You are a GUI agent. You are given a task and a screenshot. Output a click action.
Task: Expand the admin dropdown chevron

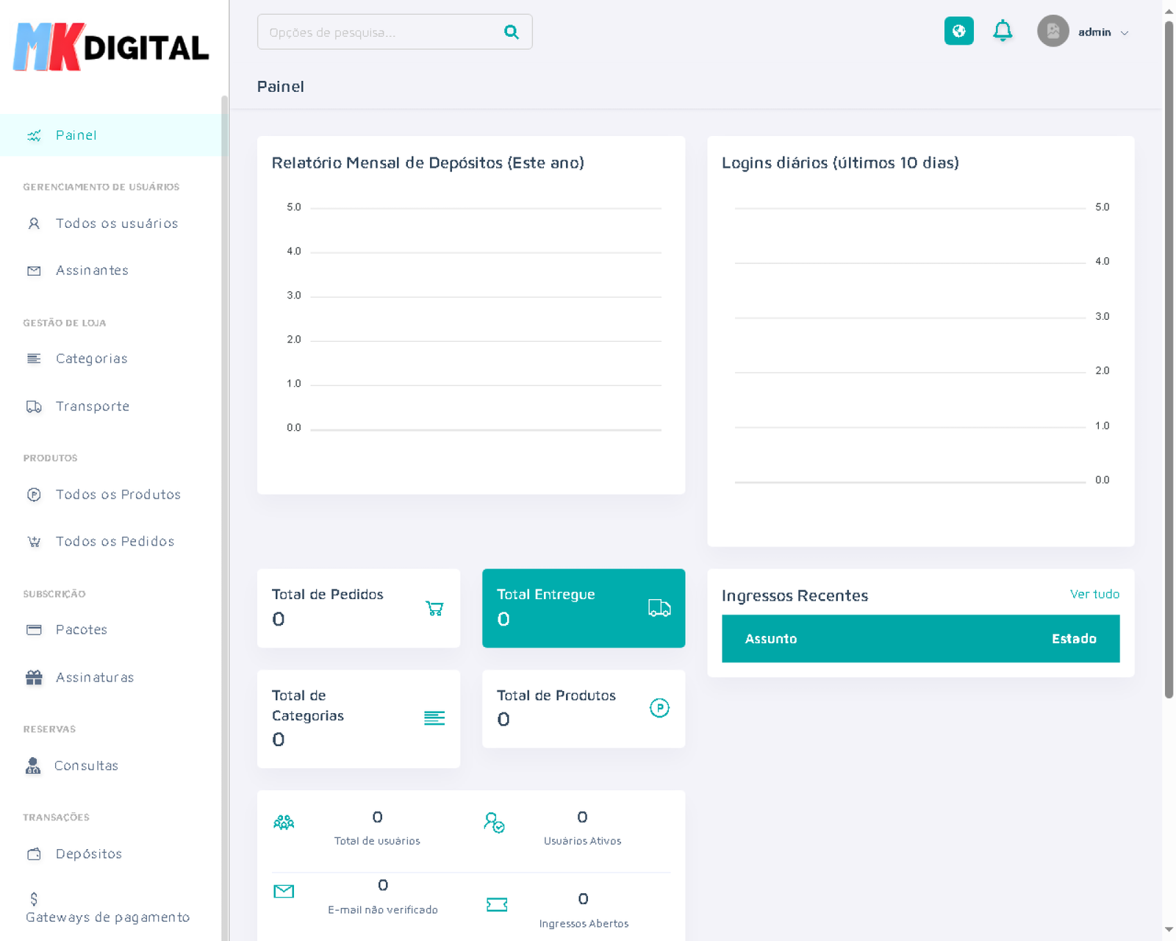point(1125,33)
